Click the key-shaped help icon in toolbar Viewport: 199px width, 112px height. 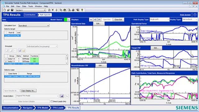(82, 10)
